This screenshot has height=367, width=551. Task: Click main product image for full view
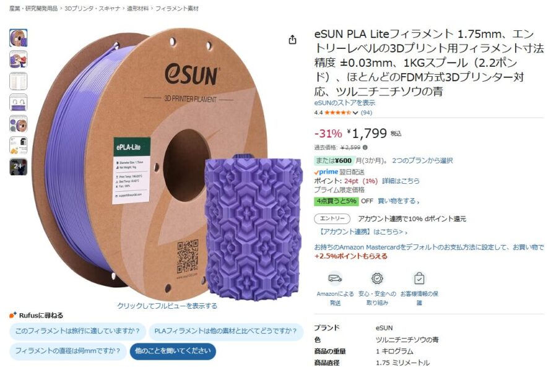point(167,165)
